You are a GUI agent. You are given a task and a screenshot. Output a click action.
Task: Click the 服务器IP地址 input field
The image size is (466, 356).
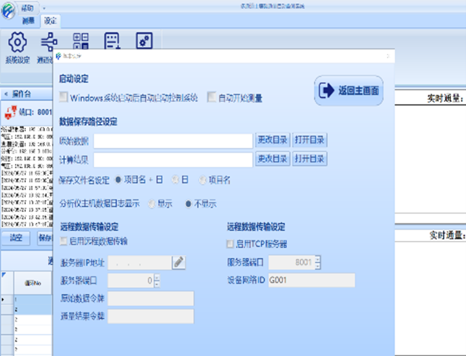tap(140, 262)
